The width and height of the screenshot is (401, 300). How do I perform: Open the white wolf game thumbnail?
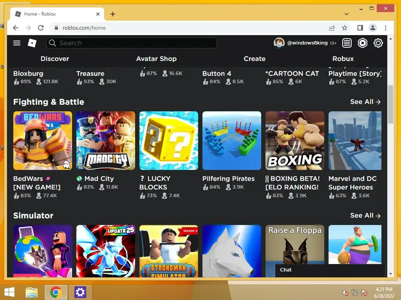pos(232,251)
